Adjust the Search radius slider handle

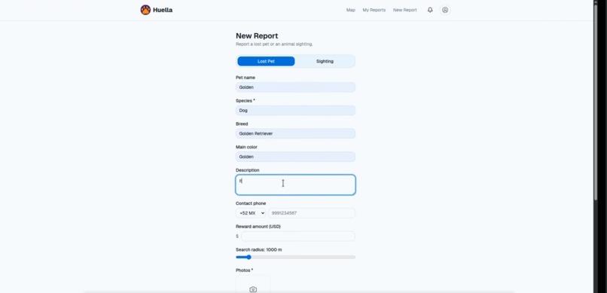coord(249,257)
